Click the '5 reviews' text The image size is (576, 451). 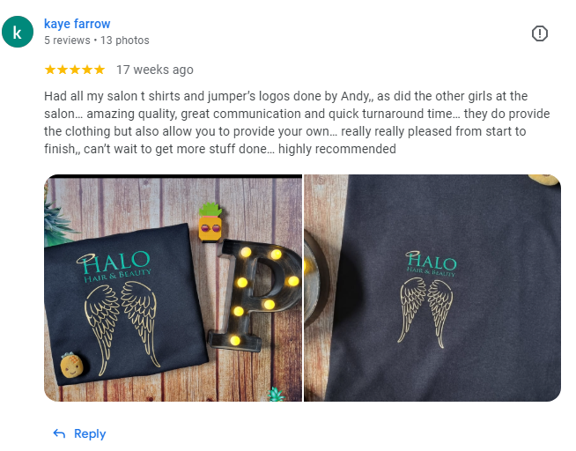[67, 41]
